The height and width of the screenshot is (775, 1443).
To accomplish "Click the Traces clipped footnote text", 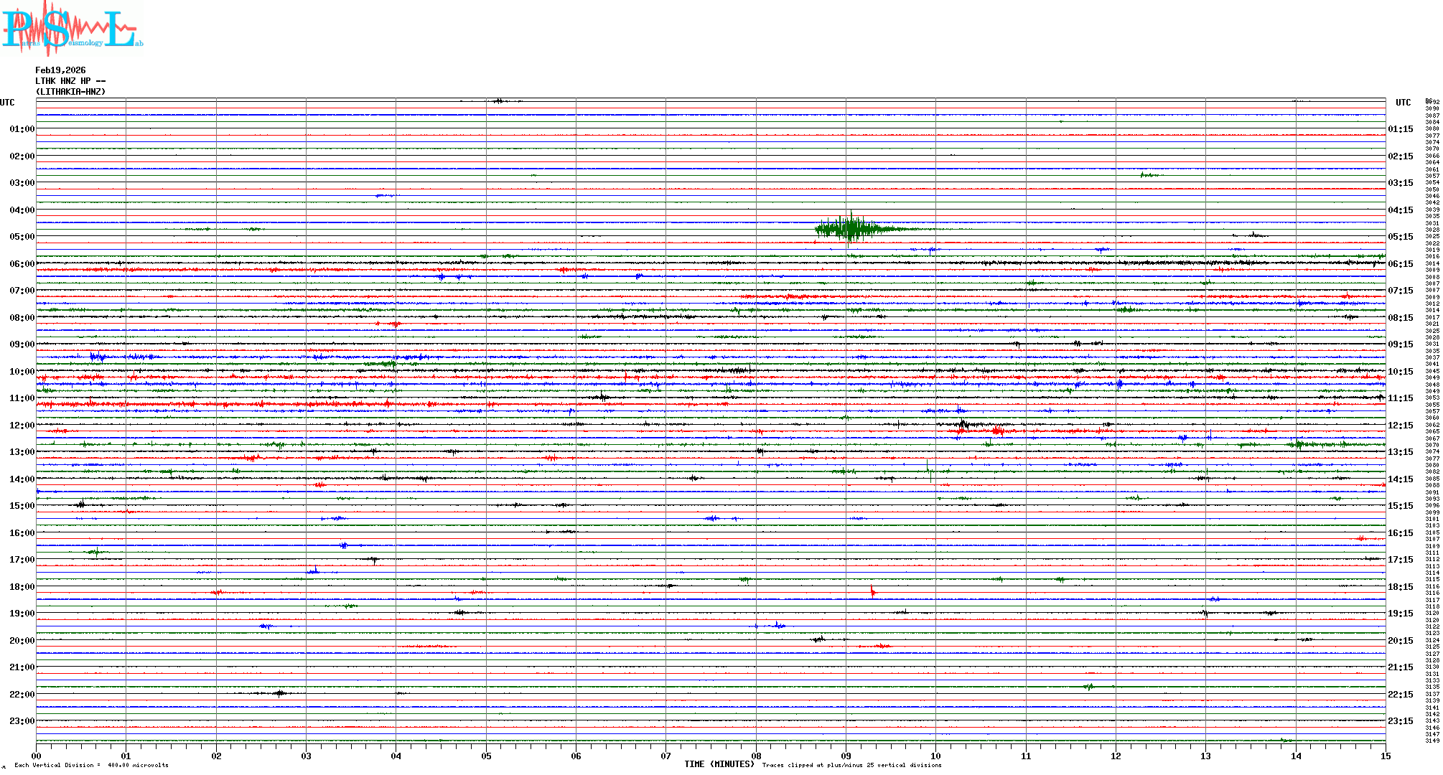I will 851,765.
